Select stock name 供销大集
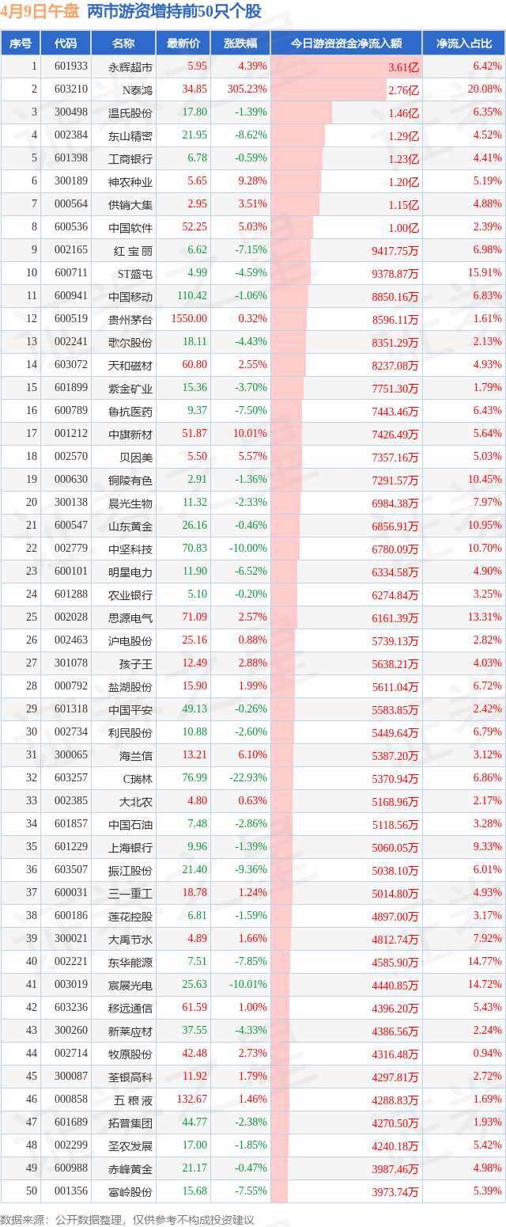 tap(130, 204)
